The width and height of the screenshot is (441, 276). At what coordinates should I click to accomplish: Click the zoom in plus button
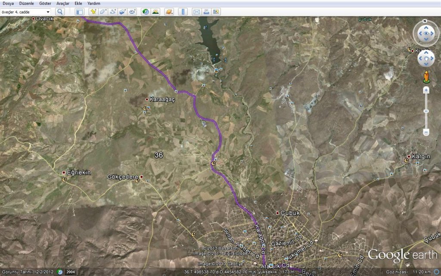[426, 90]
